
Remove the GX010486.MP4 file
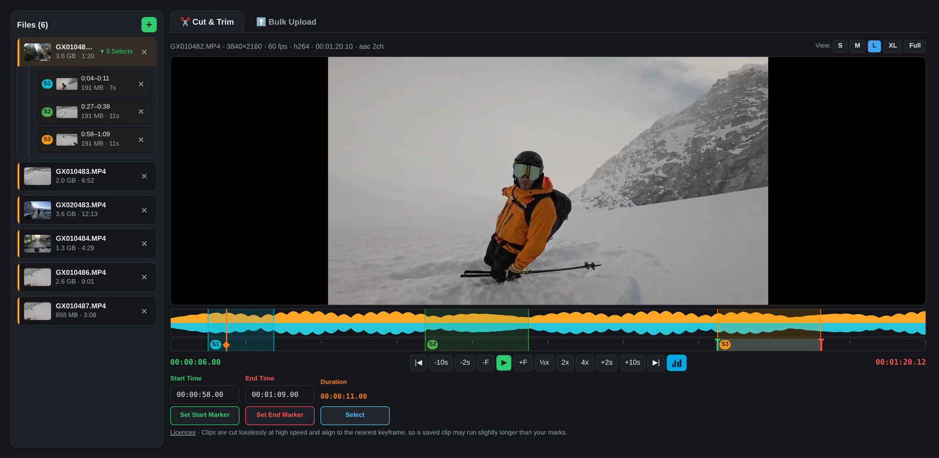coord(144,277)
